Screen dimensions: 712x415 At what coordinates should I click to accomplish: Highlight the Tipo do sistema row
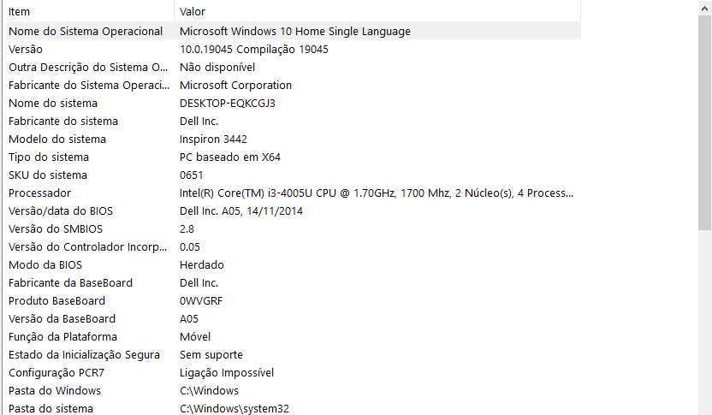86,157
